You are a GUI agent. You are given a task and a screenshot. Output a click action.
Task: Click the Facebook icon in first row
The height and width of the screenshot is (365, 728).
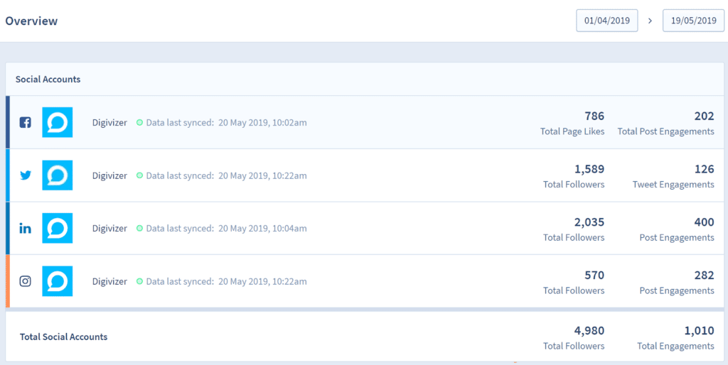point(25,122)
